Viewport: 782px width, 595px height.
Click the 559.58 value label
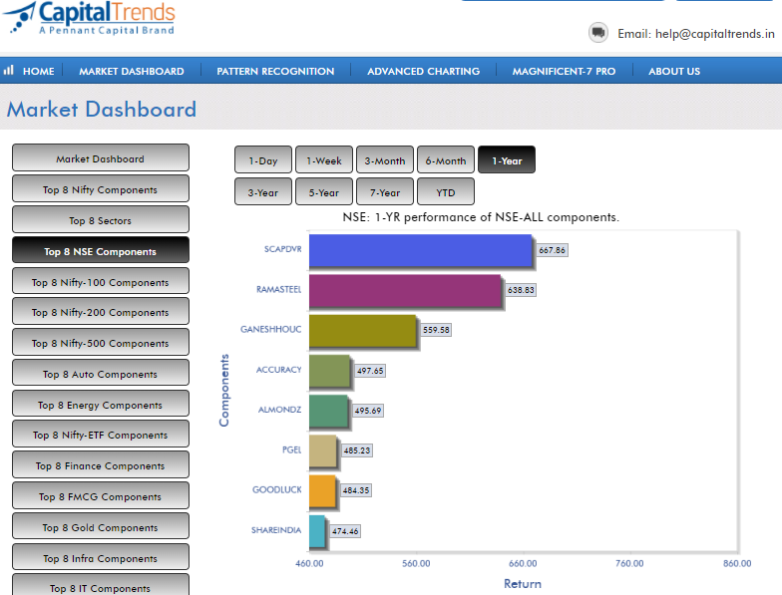pyautogui.click(x=436, y=330)
